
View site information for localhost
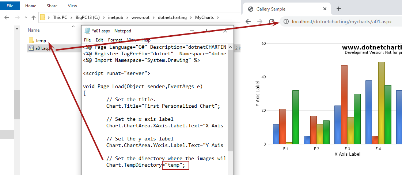pyautogui.click(x=286, y=21)
